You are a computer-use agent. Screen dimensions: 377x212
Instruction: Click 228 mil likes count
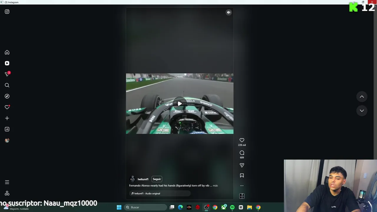[x=242, y=145]
